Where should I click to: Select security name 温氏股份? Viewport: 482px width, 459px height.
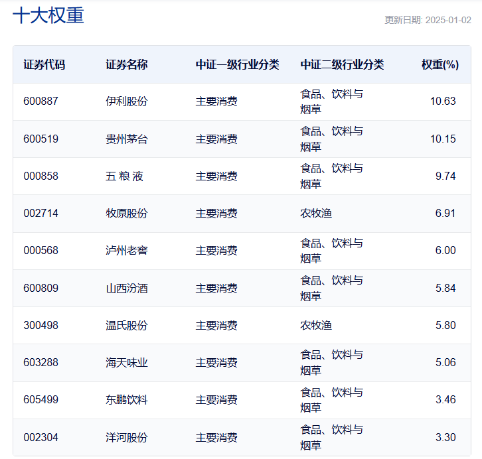pyautogui.click(x=127, y=325)
